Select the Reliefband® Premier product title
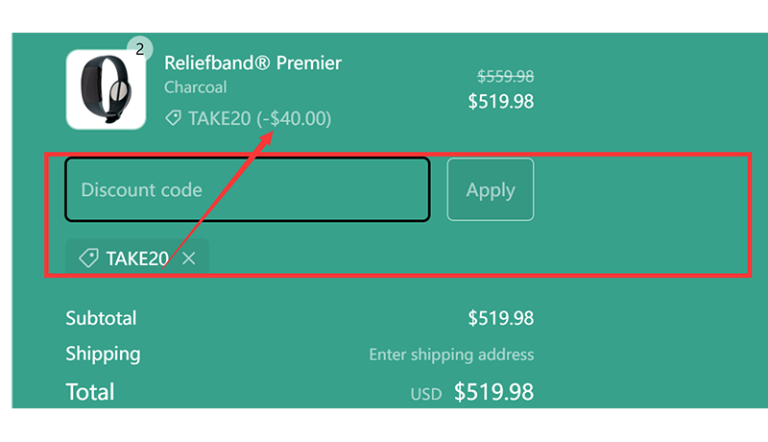The width and height of the screenshot is (768, 442). pyautogui.click(x=252, y=63)
